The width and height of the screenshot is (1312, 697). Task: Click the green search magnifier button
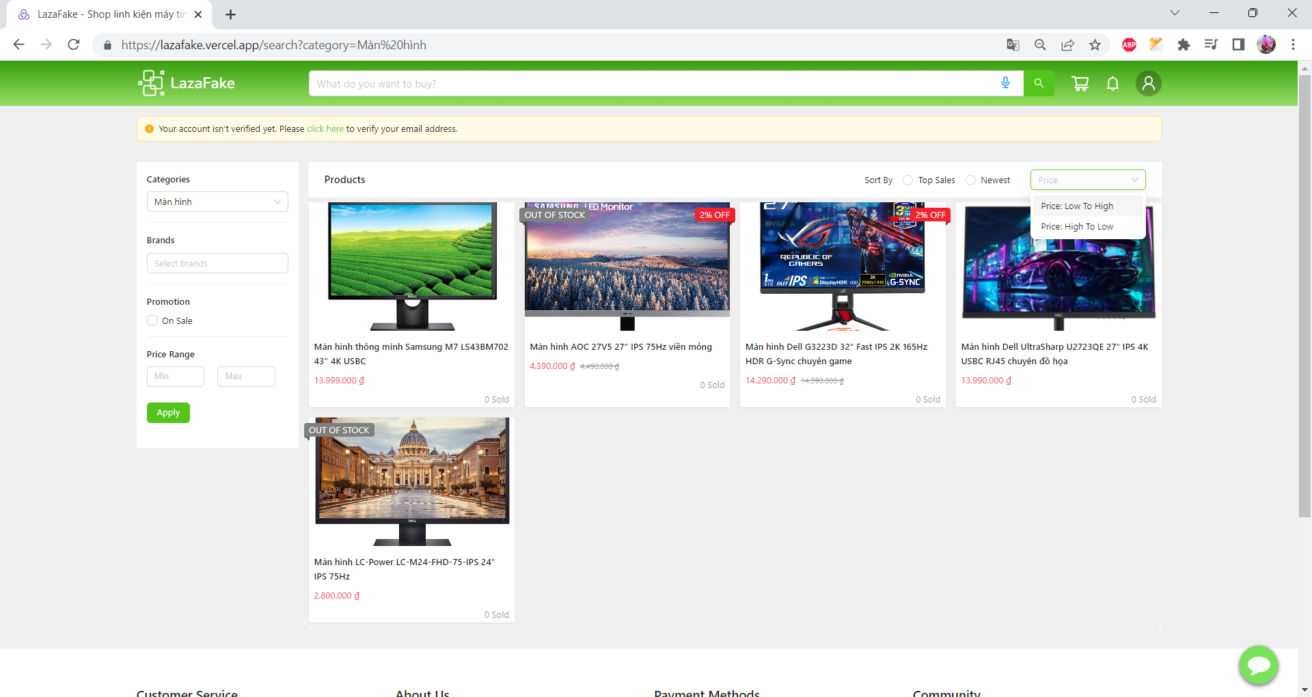[x=1039, y=83]
